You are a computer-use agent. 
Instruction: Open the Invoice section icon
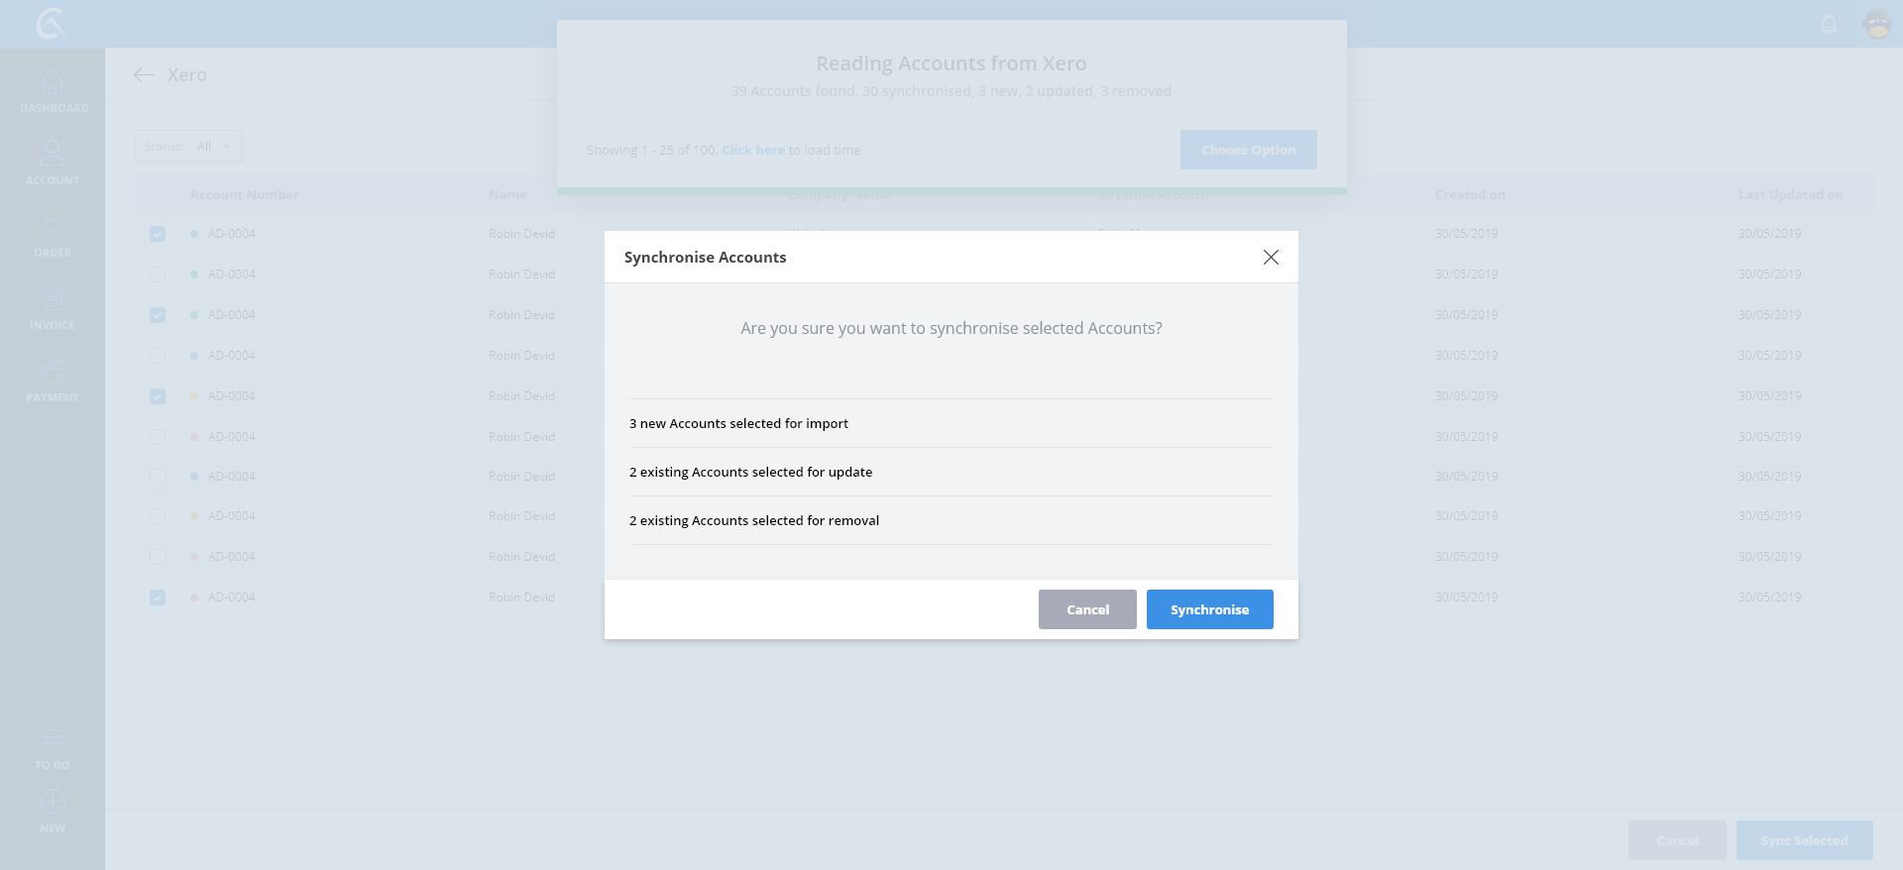pyautogui.click(x=53, y=299)
